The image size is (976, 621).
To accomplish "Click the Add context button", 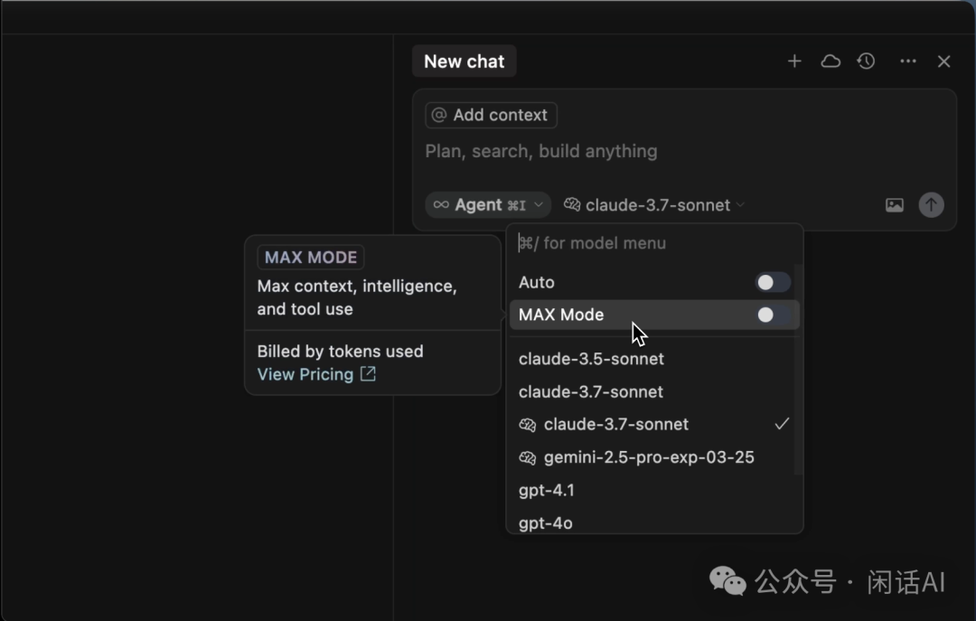I will (491, 115).
